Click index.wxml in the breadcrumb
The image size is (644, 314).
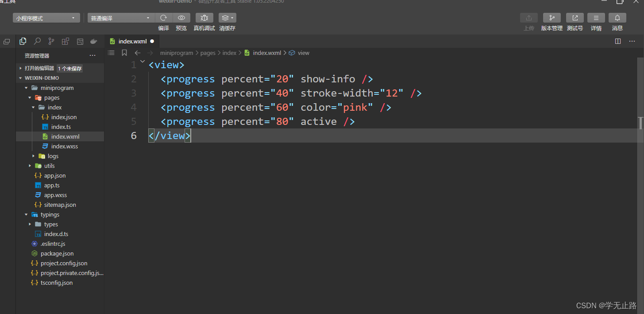(x=267, y=53)
